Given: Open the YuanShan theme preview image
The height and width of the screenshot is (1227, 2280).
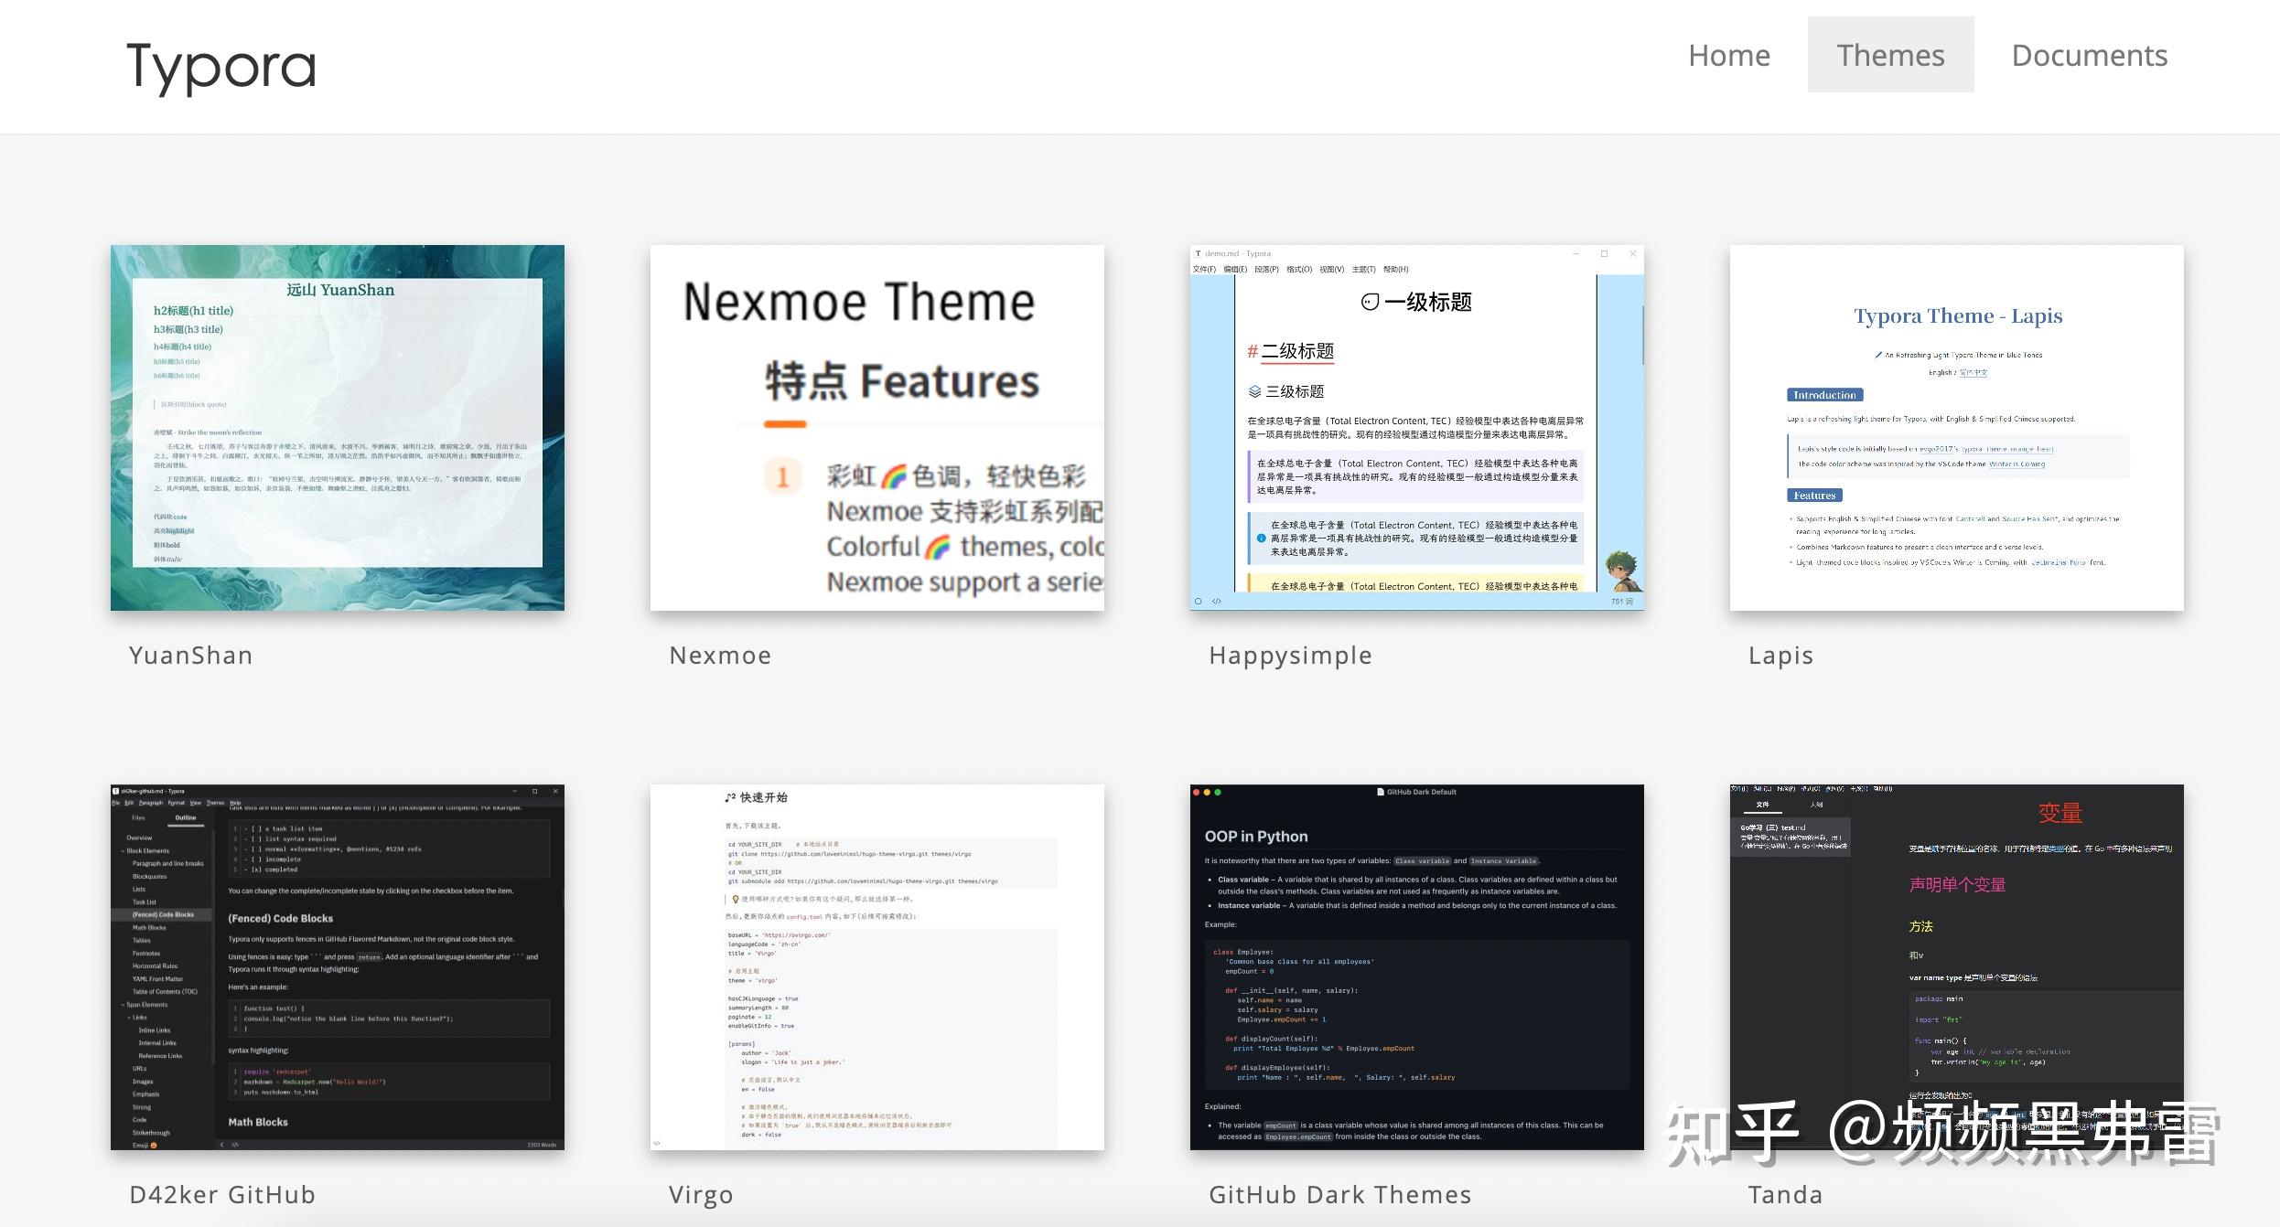Looking at the screenshot, I should (338, 427).
